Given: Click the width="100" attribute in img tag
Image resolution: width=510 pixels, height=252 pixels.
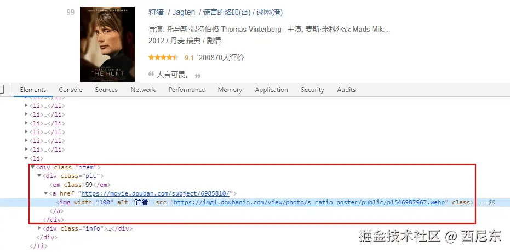Looking at the screenshot, I should tap(93, 202).
